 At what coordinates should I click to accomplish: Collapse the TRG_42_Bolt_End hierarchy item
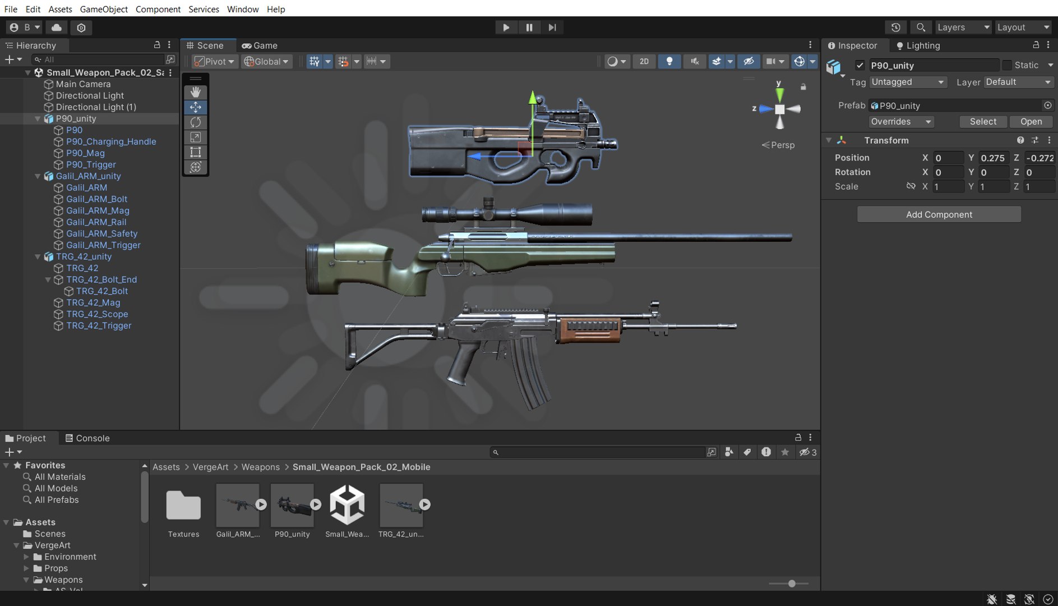[x=48, y=279]
